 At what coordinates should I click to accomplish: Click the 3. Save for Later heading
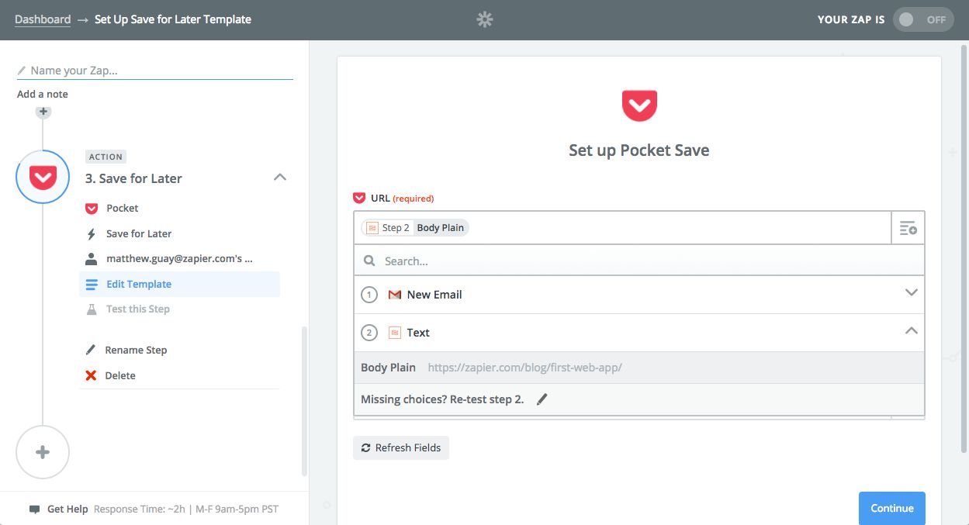tap(133, 178)
